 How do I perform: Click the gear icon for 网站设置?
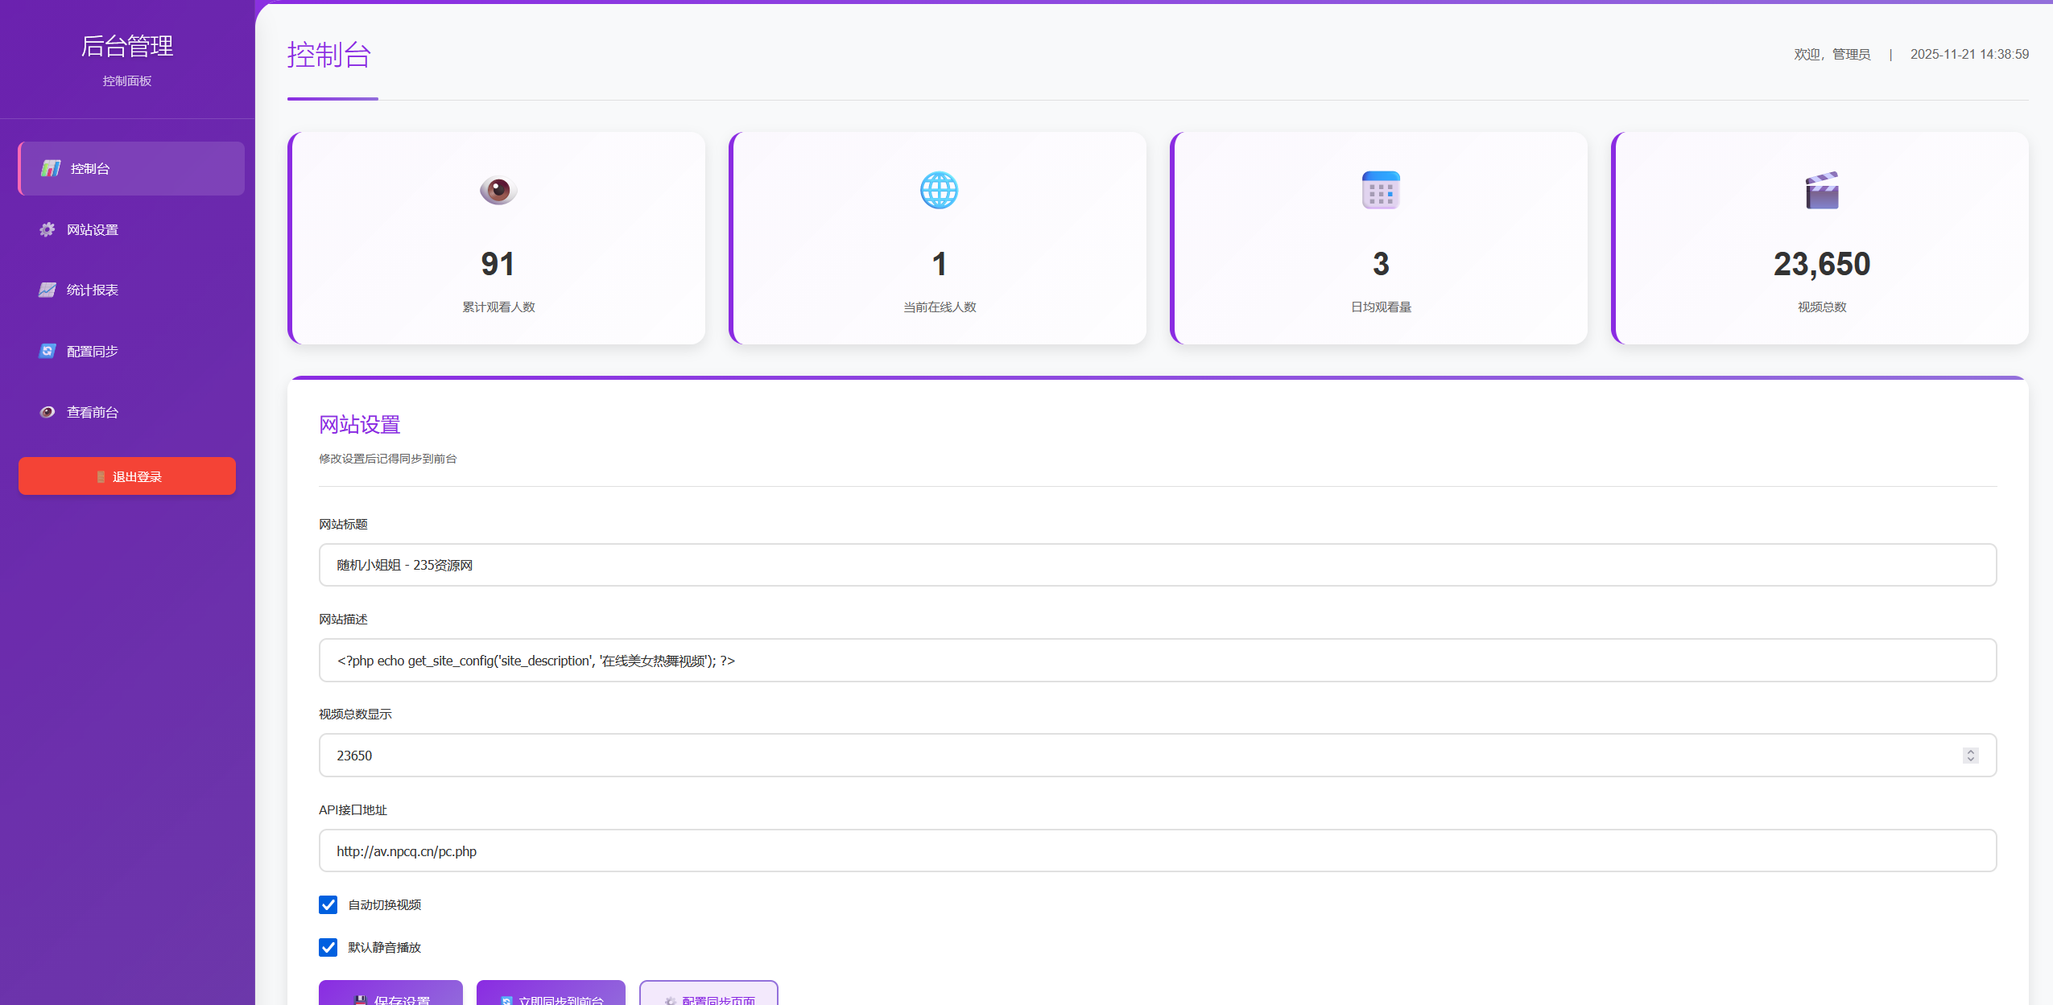coord(47,229)
